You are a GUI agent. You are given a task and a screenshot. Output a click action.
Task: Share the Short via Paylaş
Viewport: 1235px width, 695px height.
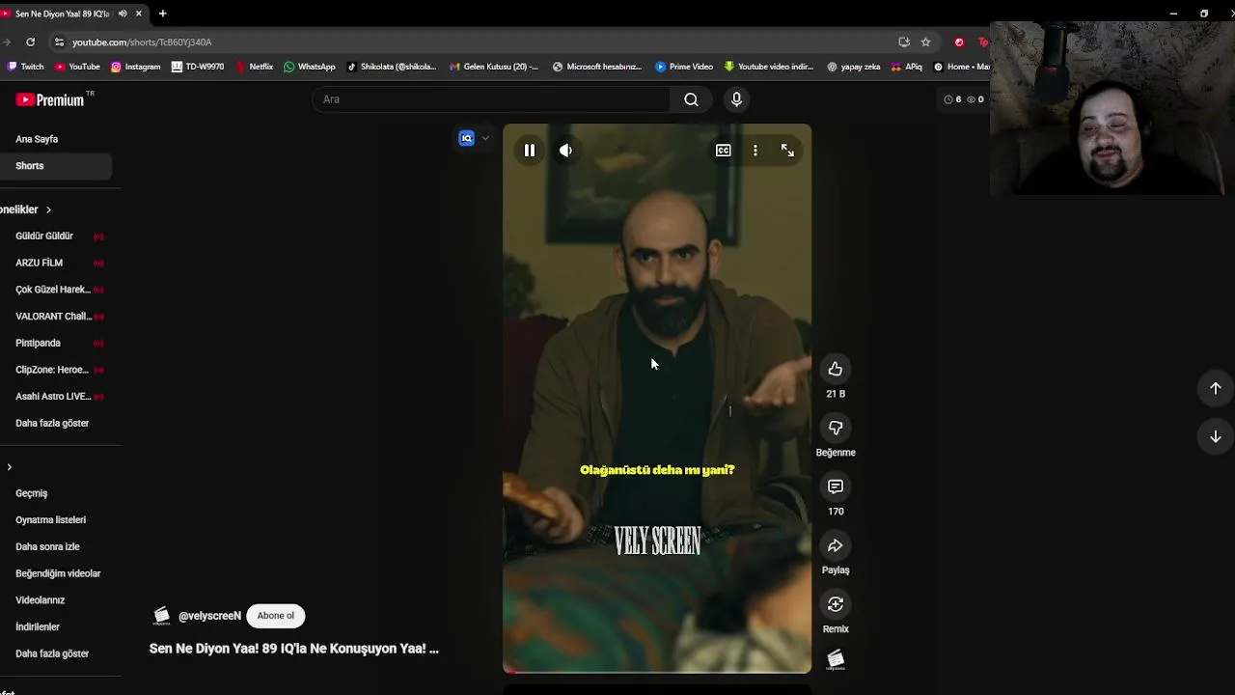836,545
